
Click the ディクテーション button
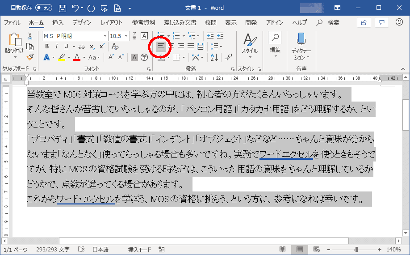point(301,46)
